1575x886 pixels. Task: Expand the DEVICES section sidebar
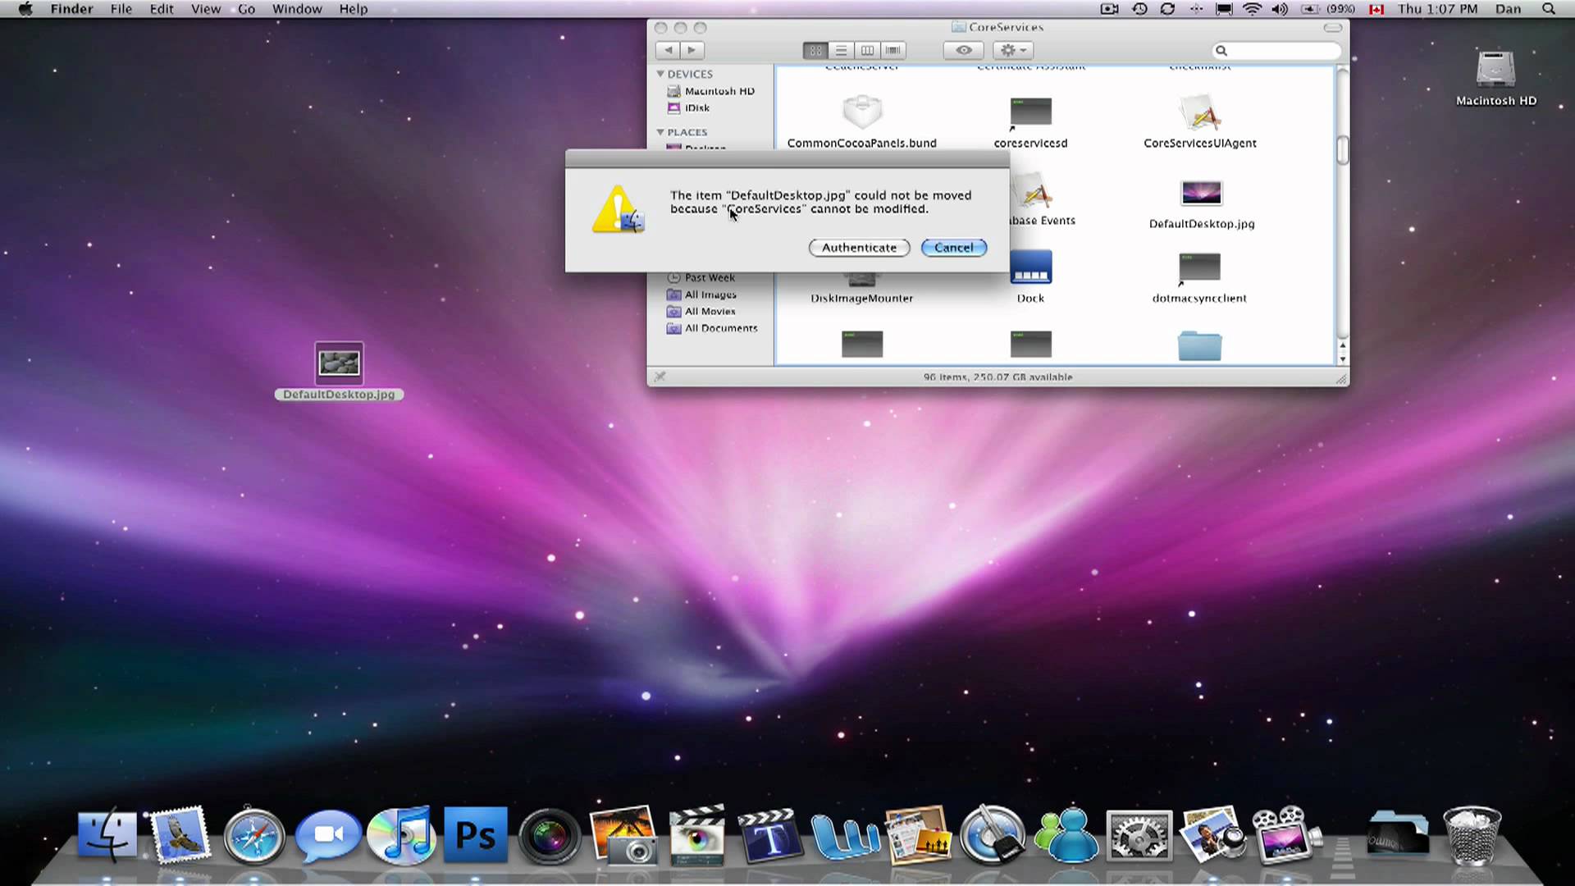click(x=661, y=74)
